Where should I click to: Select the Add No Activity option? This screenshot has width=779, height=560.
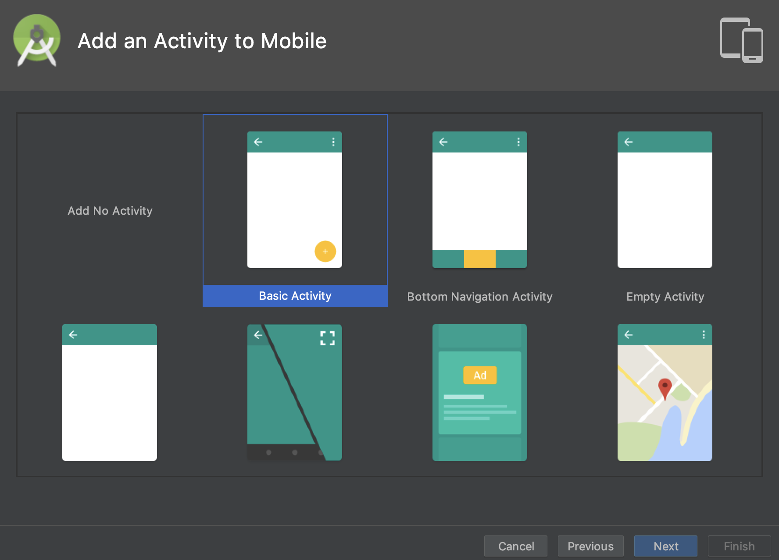click(x=110, y=211)
